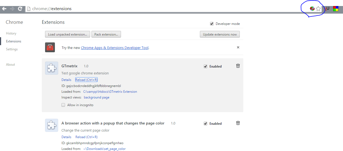Open History in the Chrome sidebar

coord(11,33)
